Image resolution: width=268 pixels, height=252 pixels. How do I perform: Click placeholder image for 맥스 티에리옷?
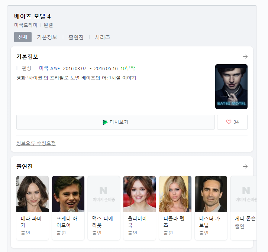pyautogui.click(x=104, y=194)
